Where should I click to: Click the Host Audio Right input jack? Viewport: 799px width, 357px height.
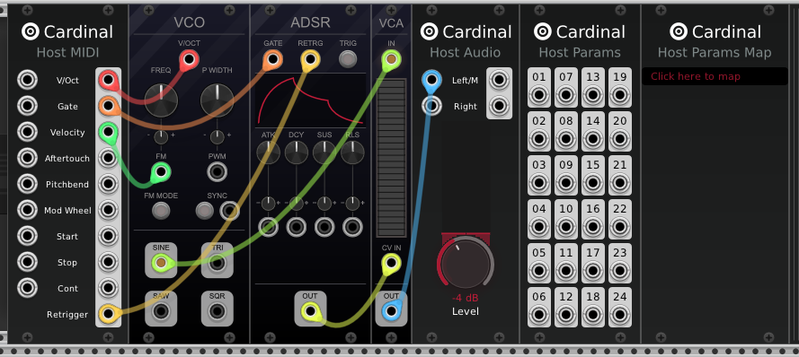pyautogui.click(x=431, y=106)
